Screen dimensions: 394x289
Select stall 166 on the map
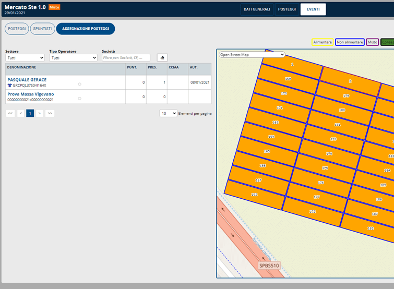pyautogui.click(x=262, y=166)
